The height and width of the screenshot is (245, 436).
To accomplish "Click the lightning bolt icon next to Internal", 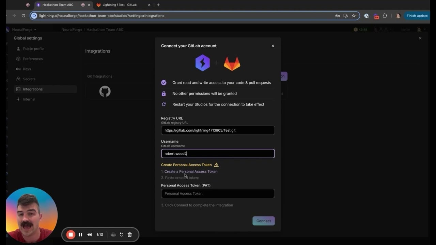I will 18,99.
